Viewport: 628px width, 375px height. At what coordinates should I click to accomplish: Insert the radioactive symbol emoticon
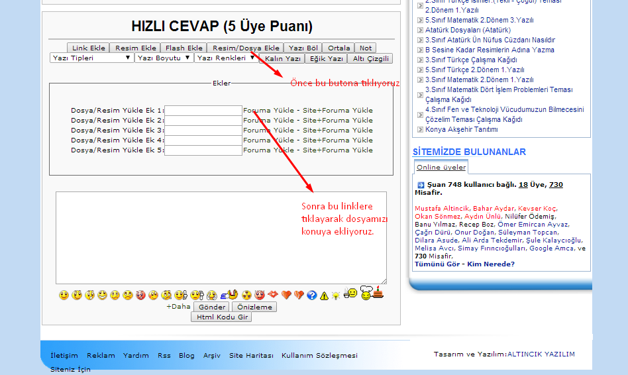click(246, 295)
